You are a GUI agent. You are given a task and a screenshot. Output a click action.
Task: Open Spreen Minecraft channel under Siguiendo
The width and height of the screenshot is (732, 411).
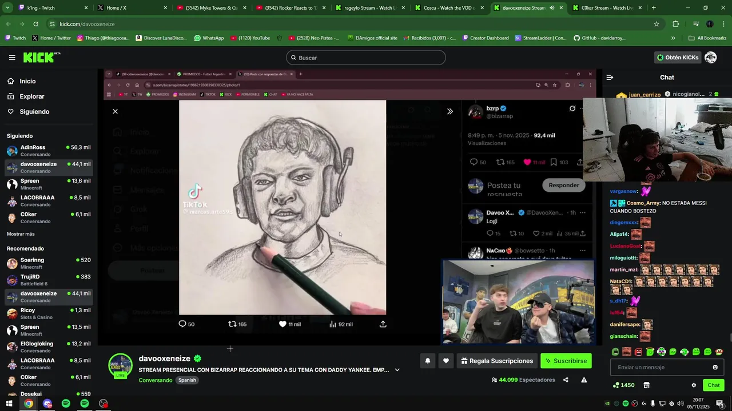click(49, 184)
